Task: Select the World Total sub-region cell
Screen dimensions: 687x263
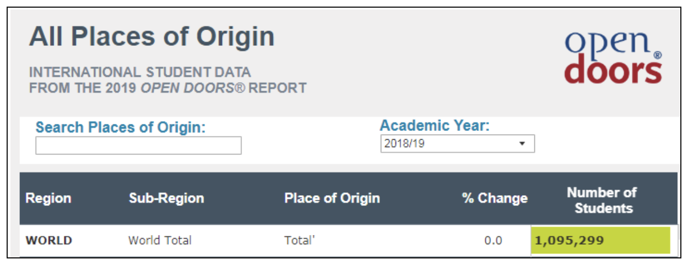Action: pyautogui.click(x=160, y=240)
